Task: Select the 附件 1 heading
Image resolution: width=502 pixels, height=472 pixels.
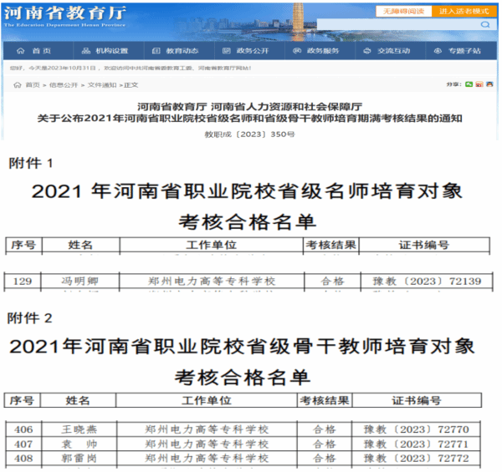Action: point(30,163)
